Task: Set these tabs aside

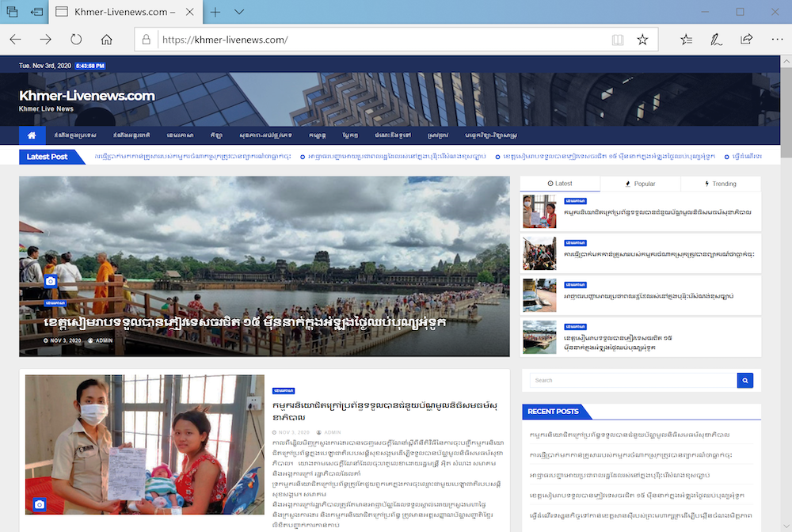Action: 36,12
